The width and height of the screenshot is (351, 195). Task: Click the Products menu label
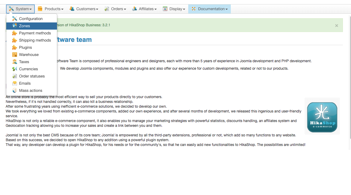point(52,9)
